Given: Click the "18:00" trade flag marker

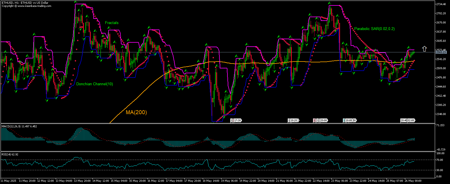Looking at the screenshot, I should [348, 120].
